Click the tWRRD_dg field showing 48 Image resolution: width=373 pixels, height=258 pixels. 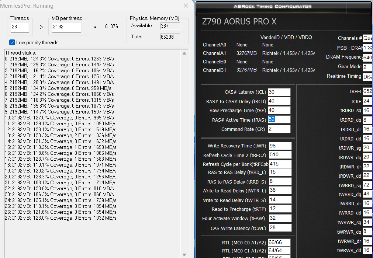tap(368, 194)
